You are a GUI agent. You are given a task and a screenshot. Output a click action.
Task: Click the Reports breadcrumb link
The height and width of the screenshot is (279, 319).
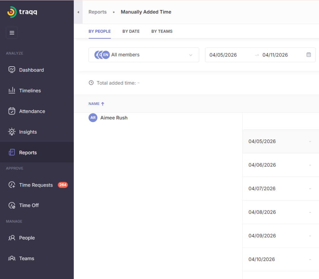click(98, 12)
